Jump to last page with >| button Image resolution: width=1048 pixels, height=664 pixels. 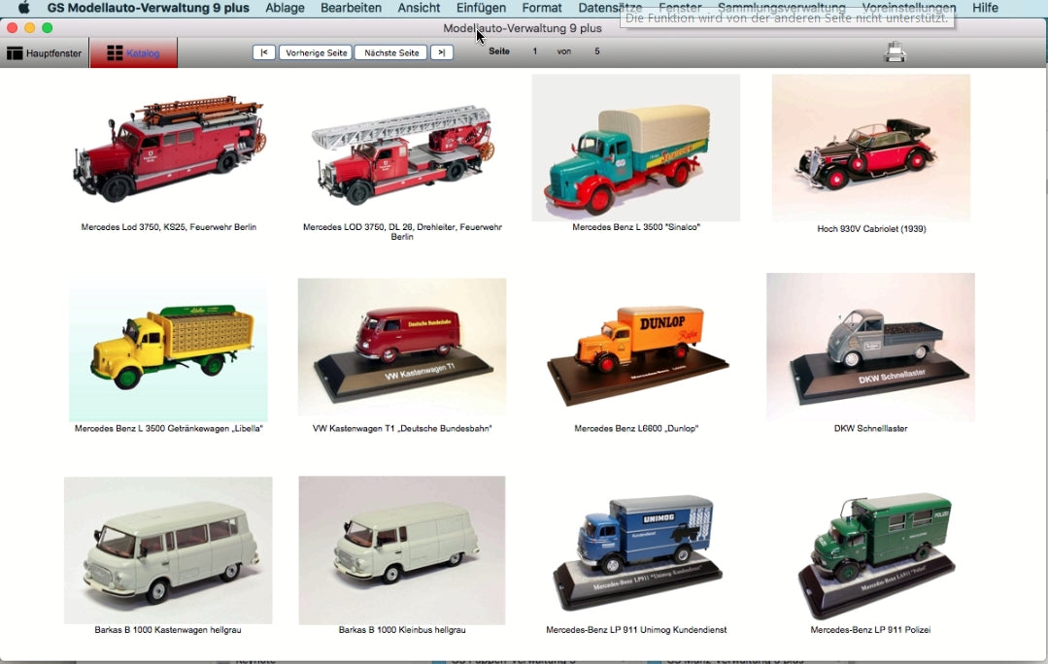[x=441, y=52]
